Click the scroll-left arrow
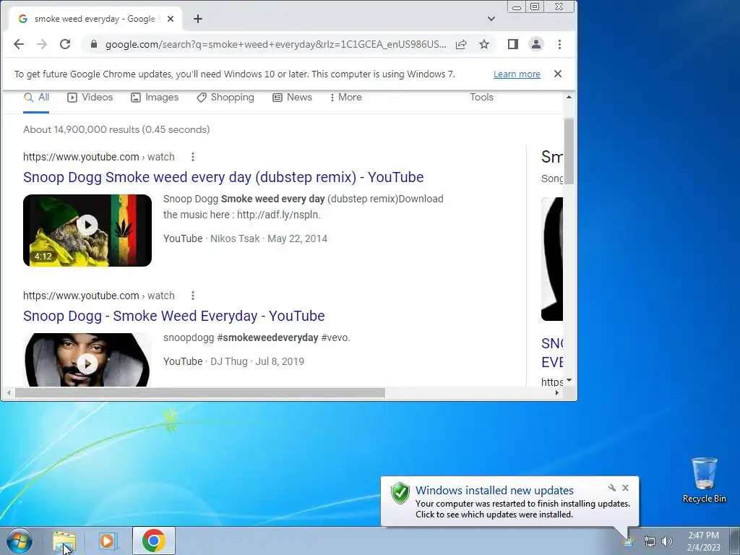The image size is (740, 555). tap(9, 392)
